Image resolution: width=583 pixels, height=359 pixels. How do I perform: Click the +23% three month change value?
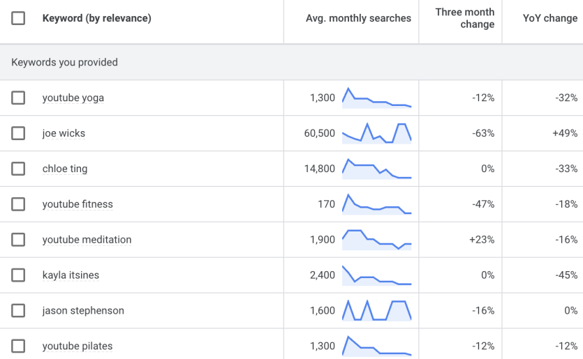pyautogui.click(x=482, y=240)
